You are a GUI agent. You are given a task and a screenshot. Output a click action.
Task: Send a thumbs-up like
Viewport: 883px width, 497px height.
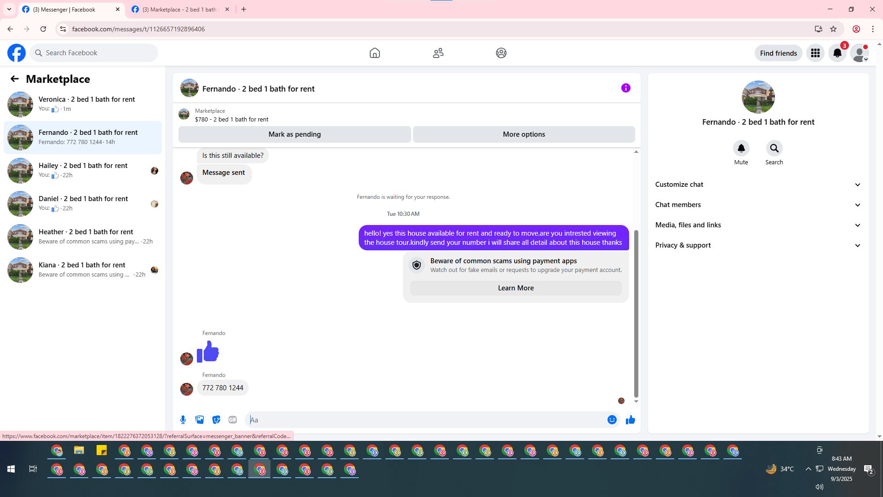[x=631, y=420]
